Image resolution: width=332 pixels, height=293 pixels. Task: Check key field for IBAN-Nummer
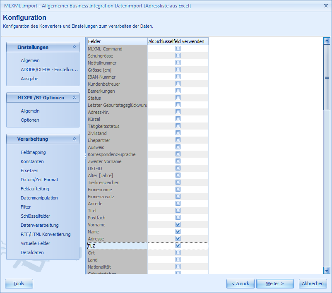point(178,77)
